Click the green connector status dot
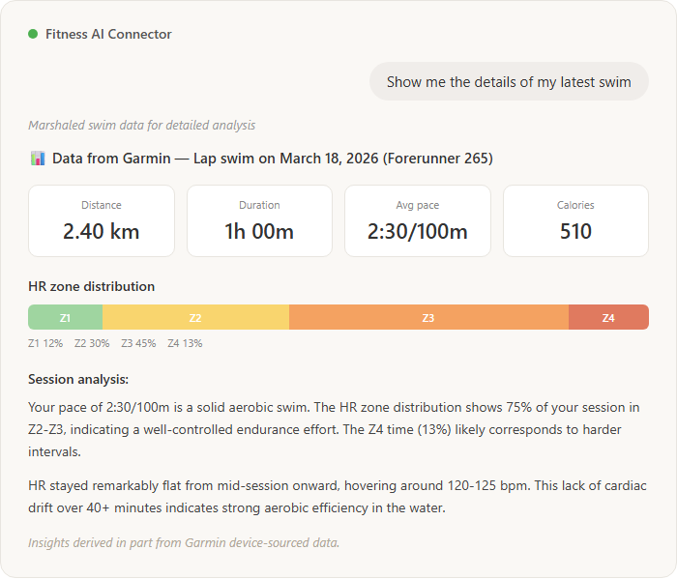Viewport: 677px width, 579px height. (x=33, y=34)
